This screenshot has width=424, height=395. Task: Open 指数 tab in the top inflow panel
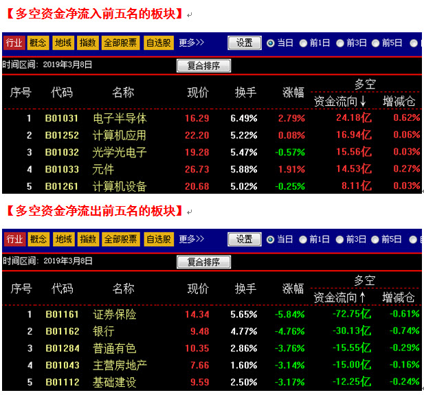tap(87, 43)
